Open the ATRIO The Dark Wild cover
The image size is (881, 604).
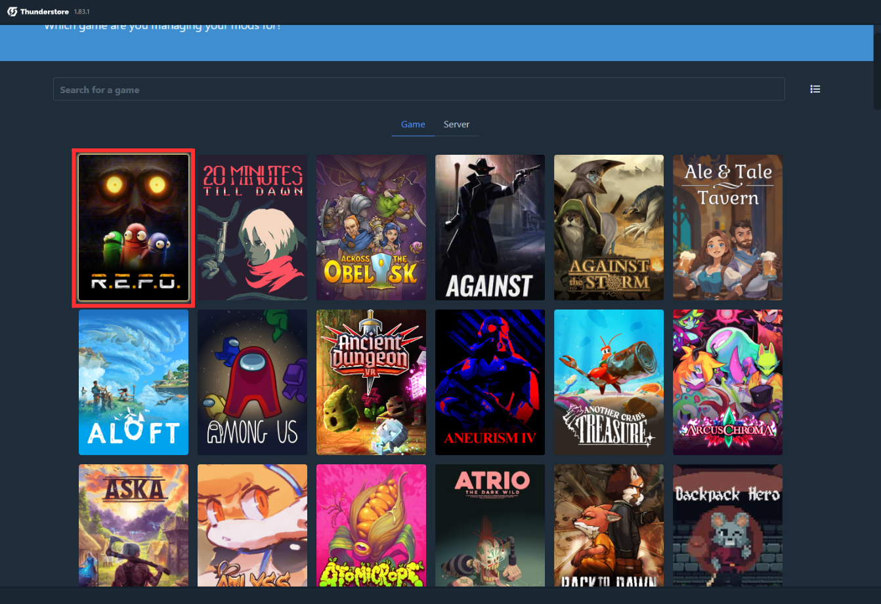pyautogui.click(x=490, y=525)
